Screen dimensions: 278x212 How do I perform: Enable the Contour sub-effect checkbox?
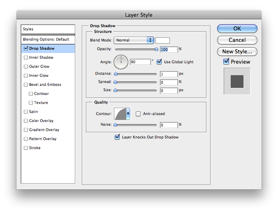pos(31,94)
